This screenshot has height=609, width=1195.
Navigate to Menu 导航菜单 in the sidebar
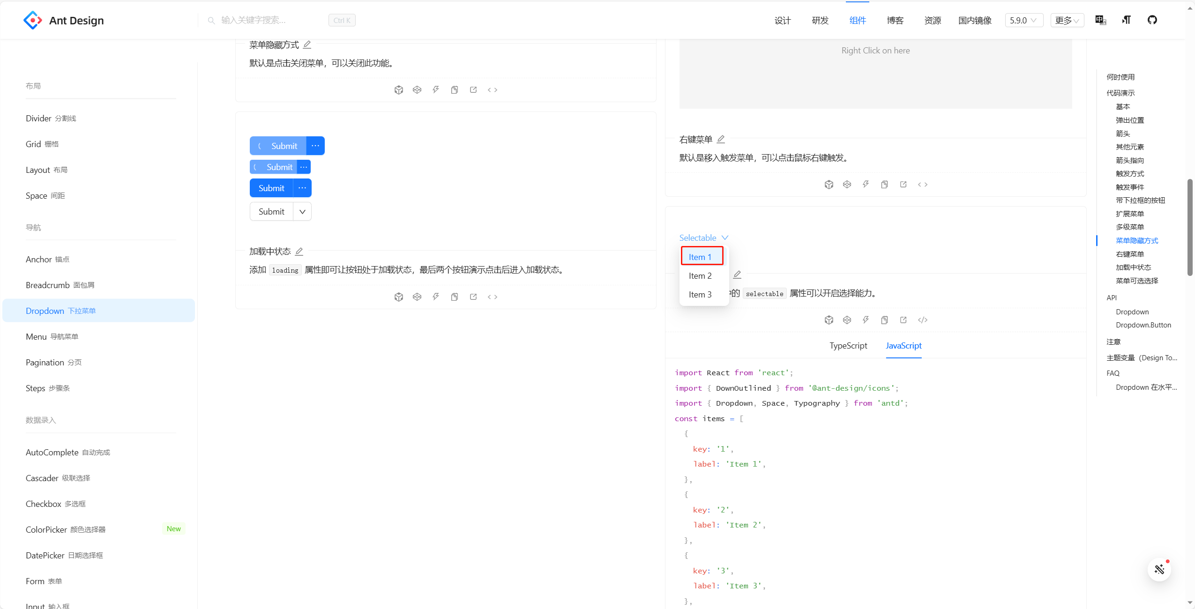(x=52, y=336)
